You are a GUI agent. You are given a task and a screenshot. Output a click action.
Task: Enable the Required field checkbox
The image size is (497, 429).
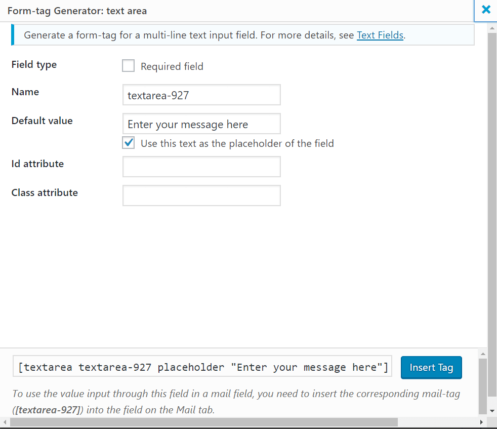[x=128, y=65]
